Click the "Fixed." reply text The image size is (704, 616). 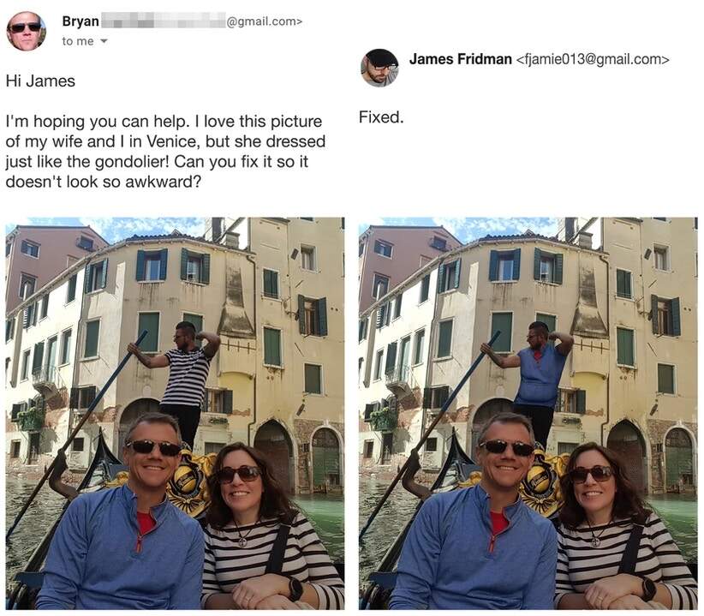pyautogui.click(x=381, y=117)
